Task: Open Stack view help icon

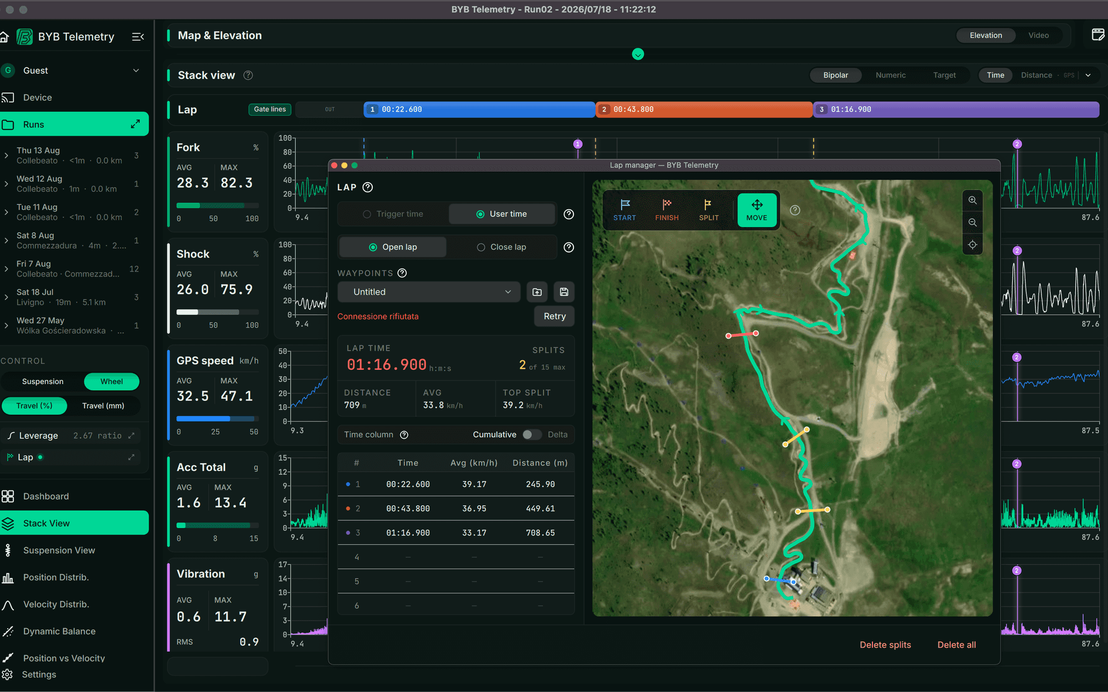Action: (248, 75)
